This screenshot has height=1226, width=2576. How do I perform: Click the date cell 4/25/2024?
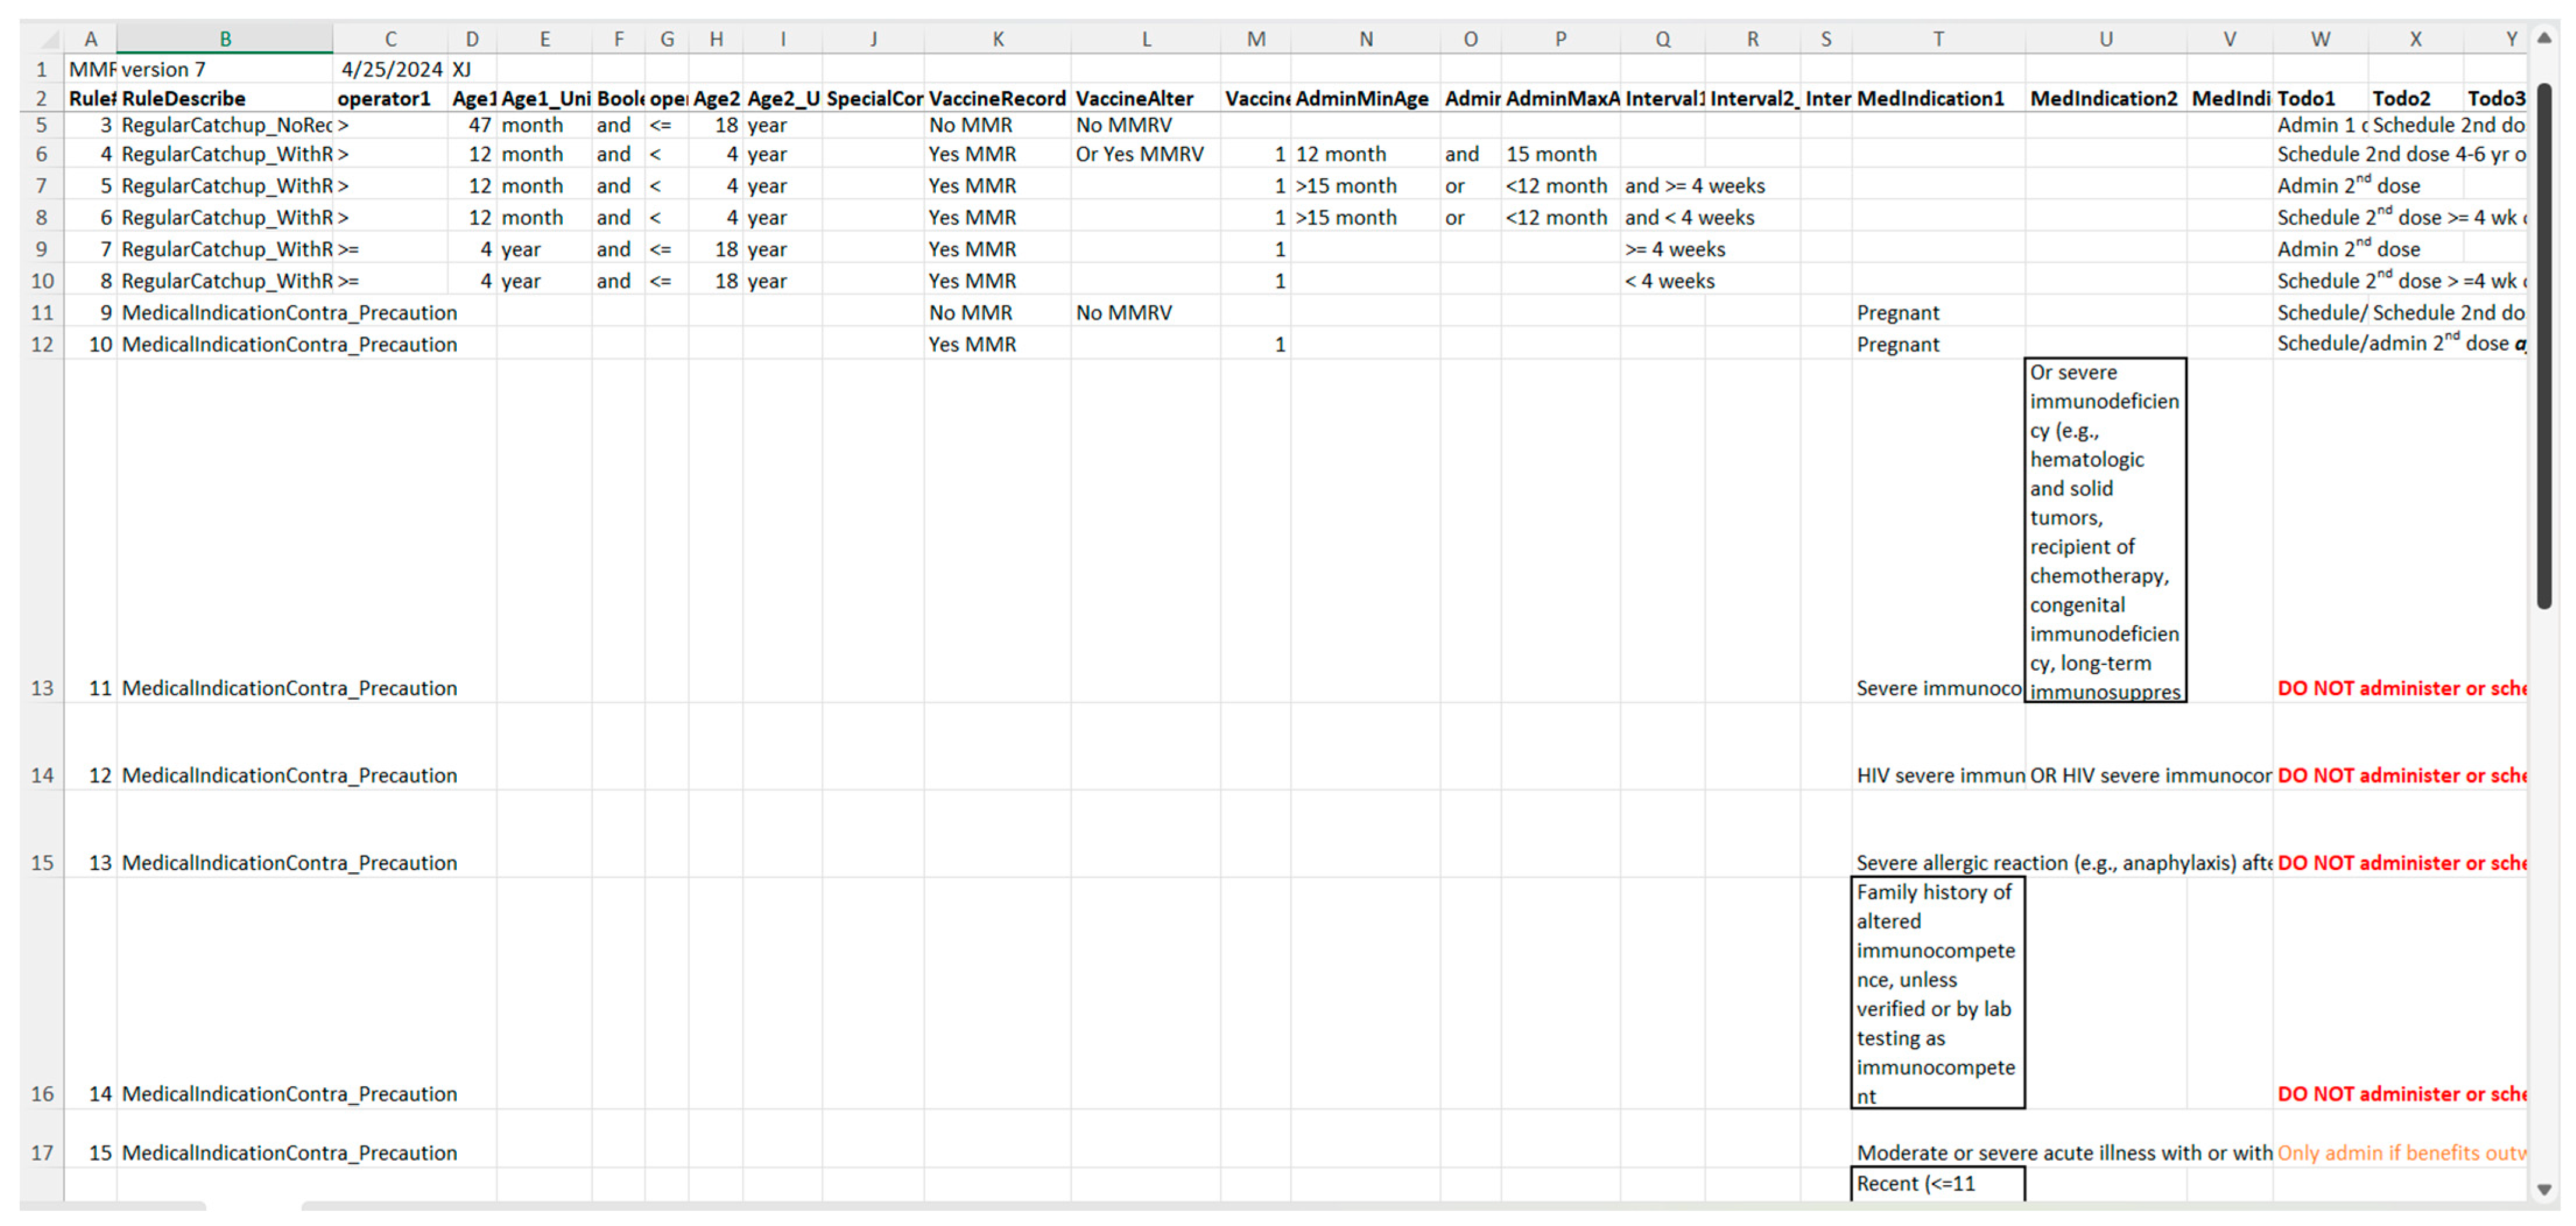click(391, 69)
